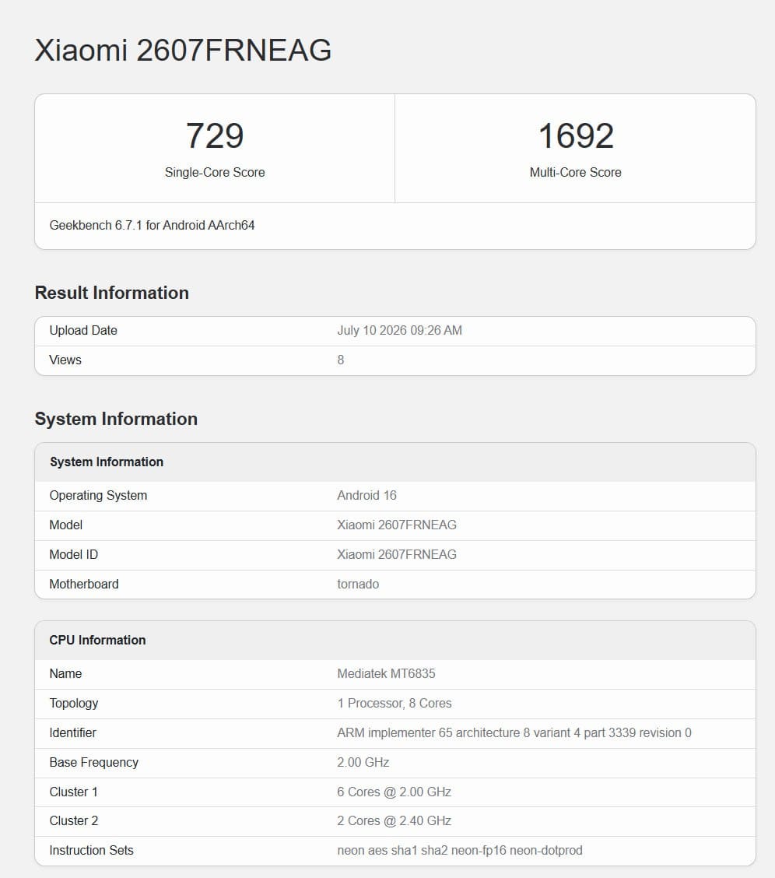Click Geekbench 6.7.1 for Android AArch64 text
The height and width of the screenshot is (878, 775).
click(152, 225)
